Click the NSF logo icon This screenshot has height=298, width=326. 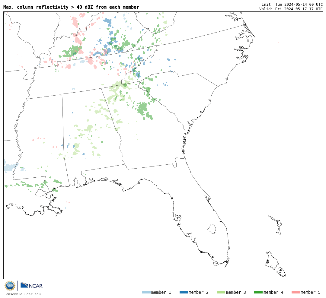(x=10, y=286)
